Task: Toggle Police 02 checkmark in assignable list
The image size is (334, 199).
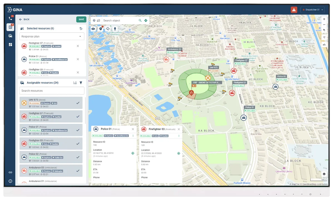Action: click(x=78, y=157)
